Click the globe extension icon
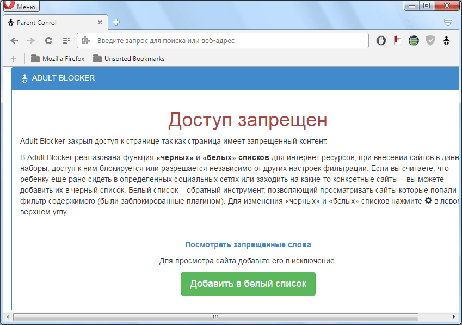 click(x=414, y=41)
